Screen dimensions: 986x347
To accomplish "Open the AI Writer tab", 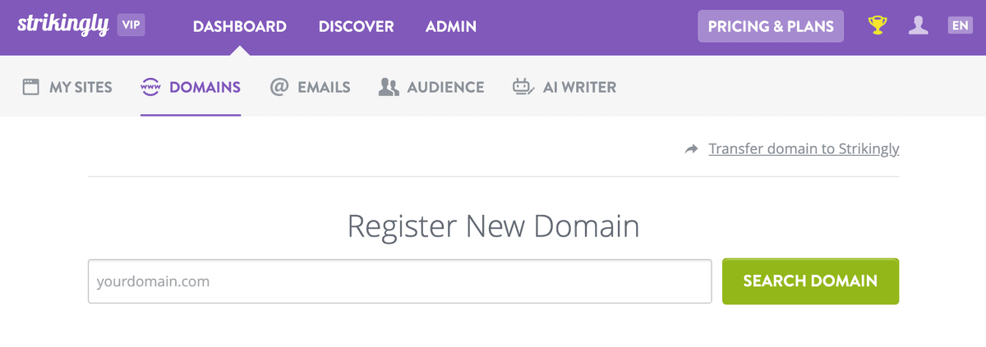I will (579, 87).
